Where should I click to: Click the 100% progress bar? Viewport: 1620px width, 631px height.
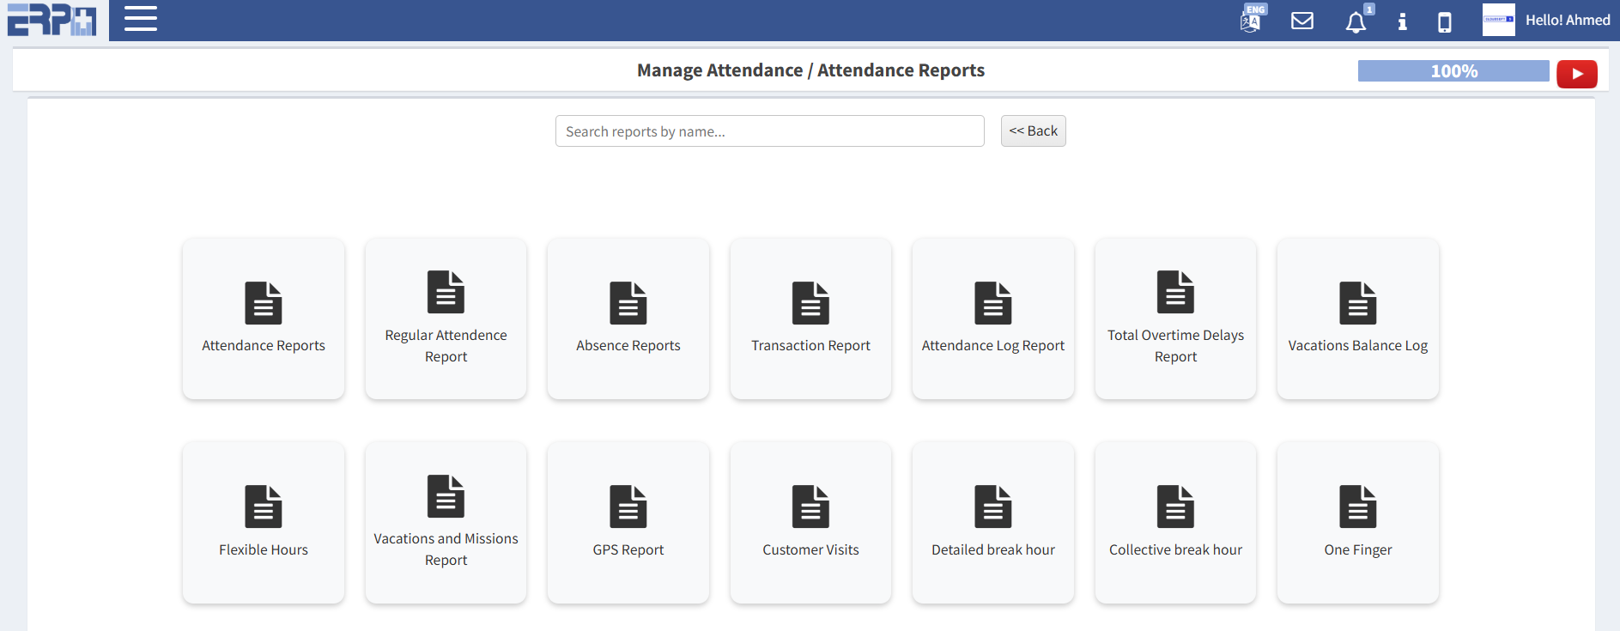click(x=1453, y=71)
